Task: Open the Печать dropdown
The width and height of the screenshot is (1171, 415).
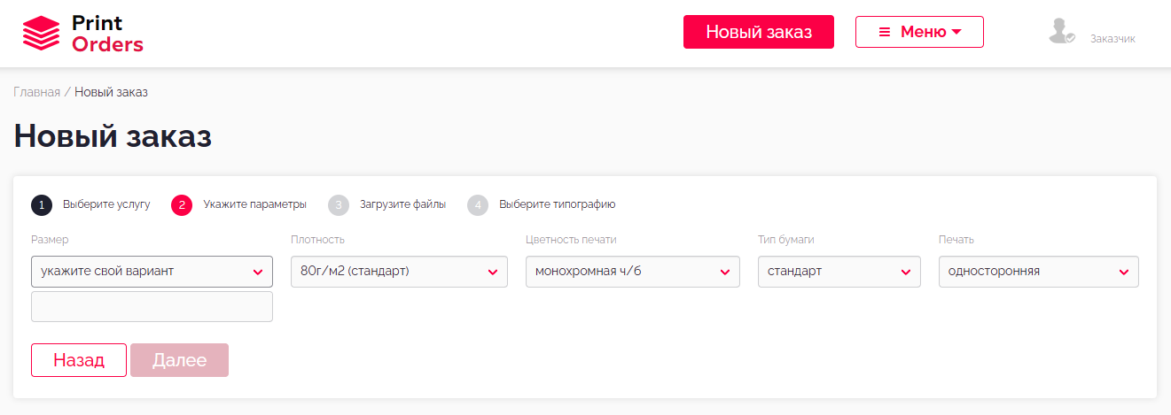Action: coord(1038,272)
